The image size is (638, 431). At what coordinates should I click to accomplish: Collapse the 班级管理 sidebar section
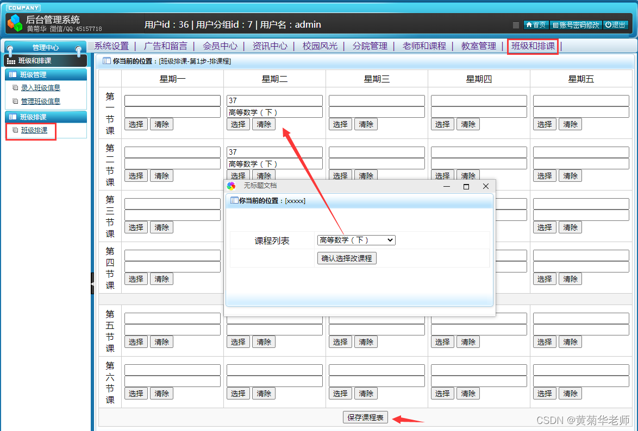pos(46,74)
